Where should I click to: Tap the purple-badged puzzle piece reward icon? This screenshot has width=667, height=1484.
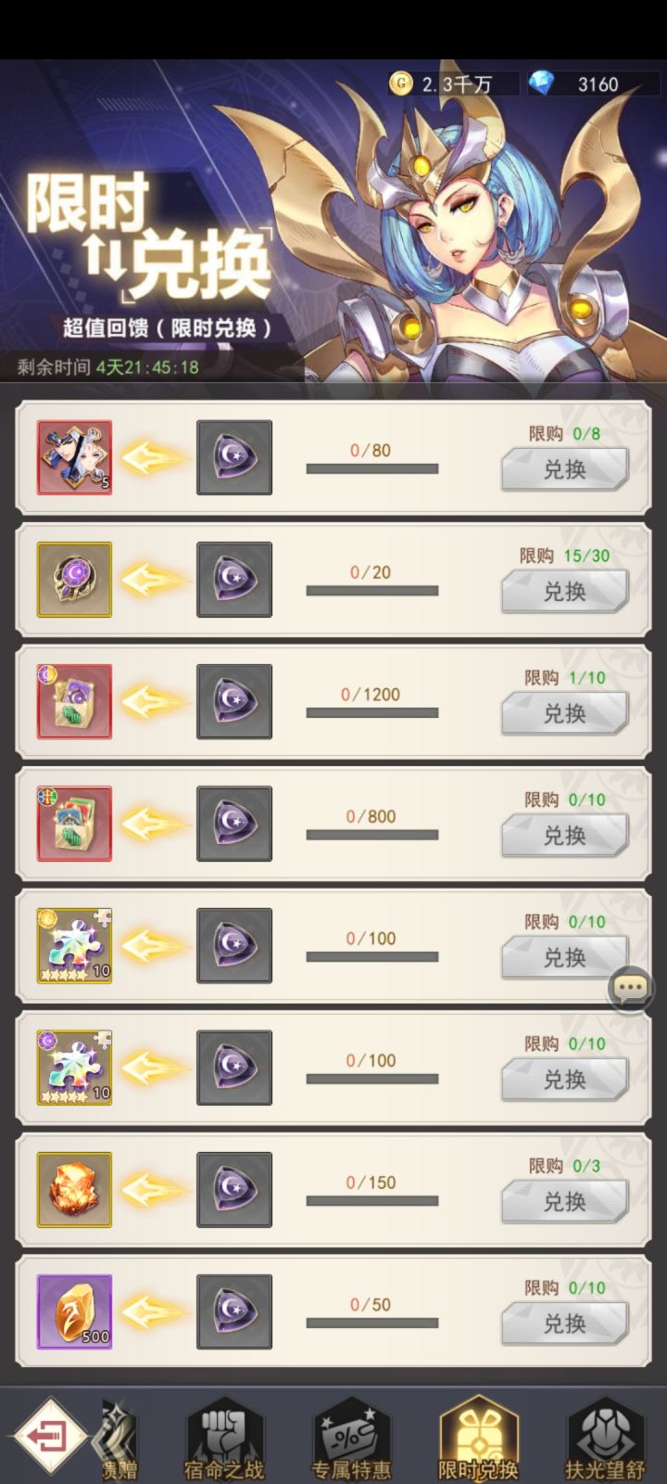[x=74, y=1068]
